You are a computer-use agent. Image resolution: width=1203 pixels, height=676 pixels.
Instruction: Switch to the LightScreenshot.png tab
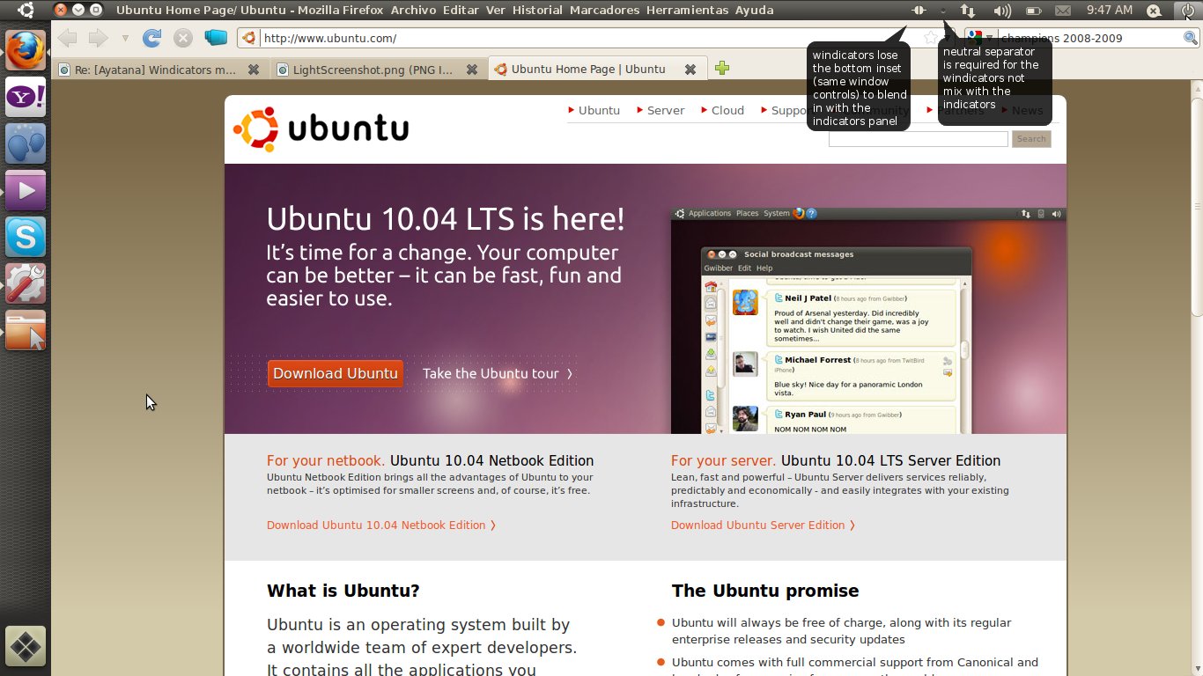pos(372,69)
